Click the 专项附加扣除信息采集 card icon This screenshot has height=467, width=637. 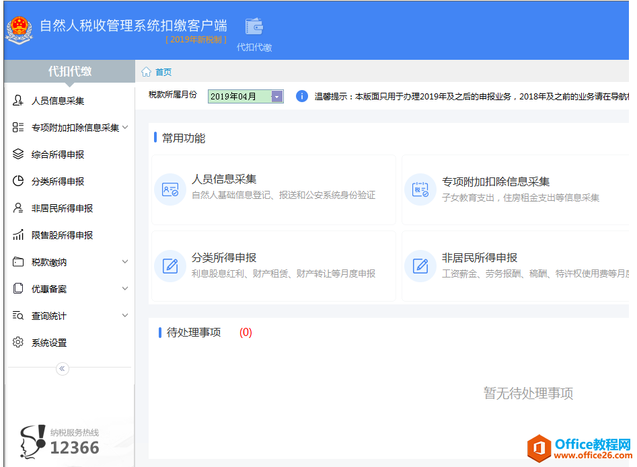[x=420, y=189]
